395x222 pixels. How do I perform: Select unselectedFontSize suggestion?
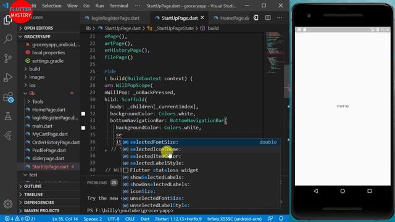pos(201,199)
